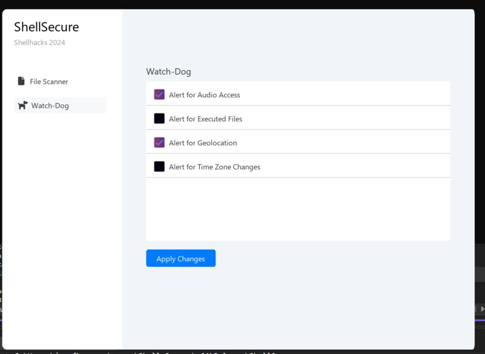Enable Alert for Executed Files checkbox
Screen dimensions: 485x354
pos(159,119)
